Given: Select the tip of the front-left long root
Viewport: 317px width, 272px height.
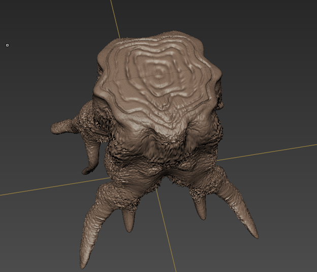Looking at the screenshot, I should pyautogui.click(x=83, y=262).
